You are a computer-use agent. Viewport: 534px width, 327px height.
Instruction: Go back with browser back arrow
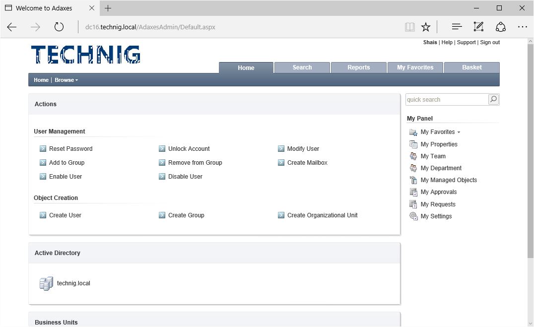pos(11,27)
